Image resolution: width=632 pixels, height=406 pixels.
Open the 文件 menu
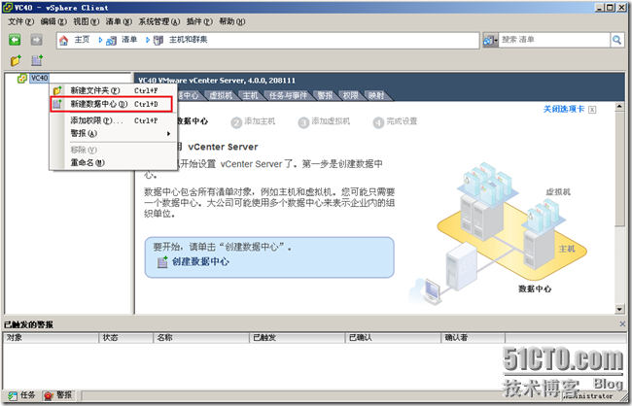[x=21, y=21]
